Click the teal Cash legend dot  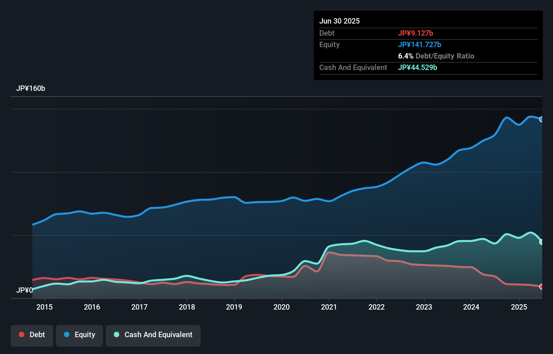click(x=117, y=334)
